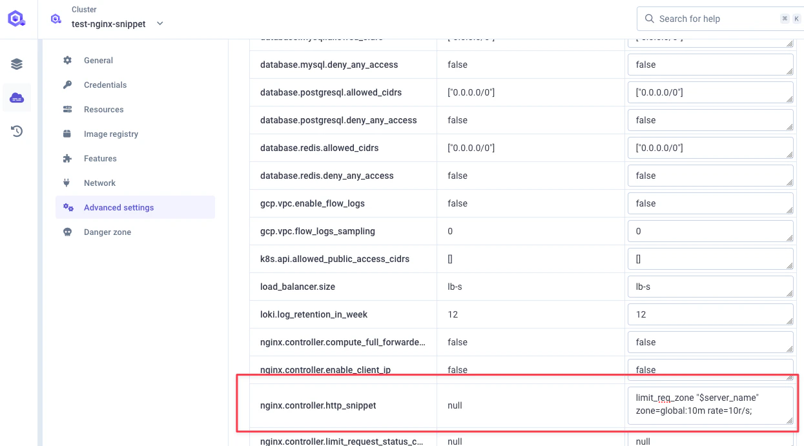Viewport: 804px width, 446px height.
Task: Open the Resources settings page
Action: click(103, 109)
